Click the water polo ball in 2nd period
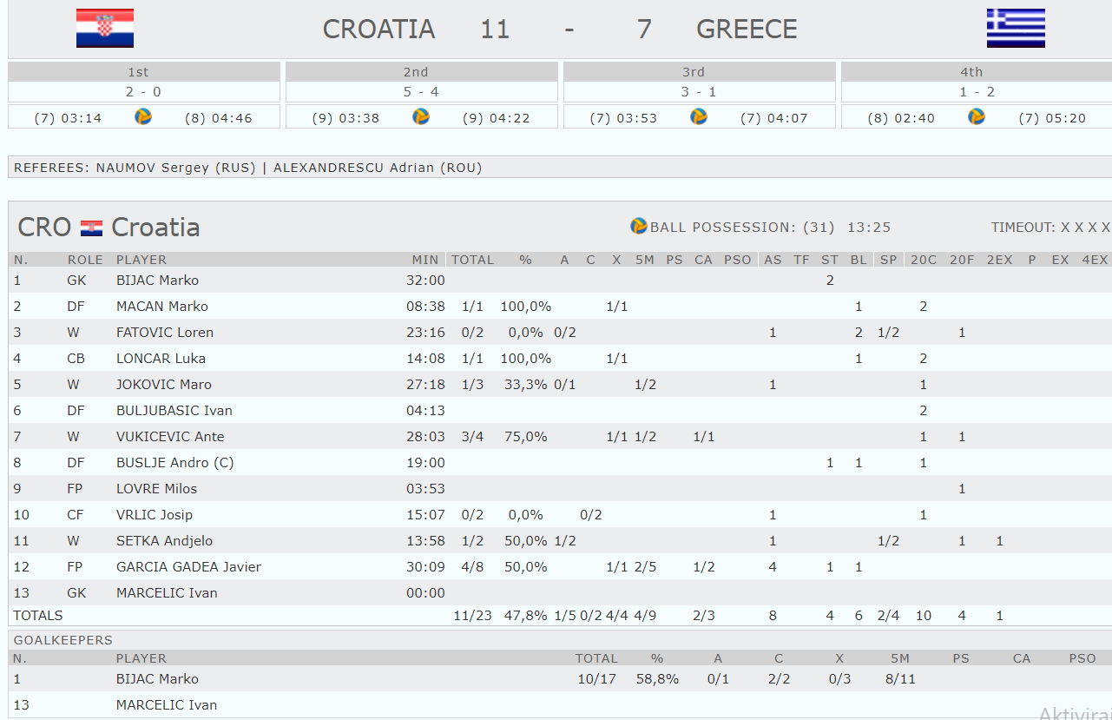Screen dimensions: 1112x720 tap(421, 116)
